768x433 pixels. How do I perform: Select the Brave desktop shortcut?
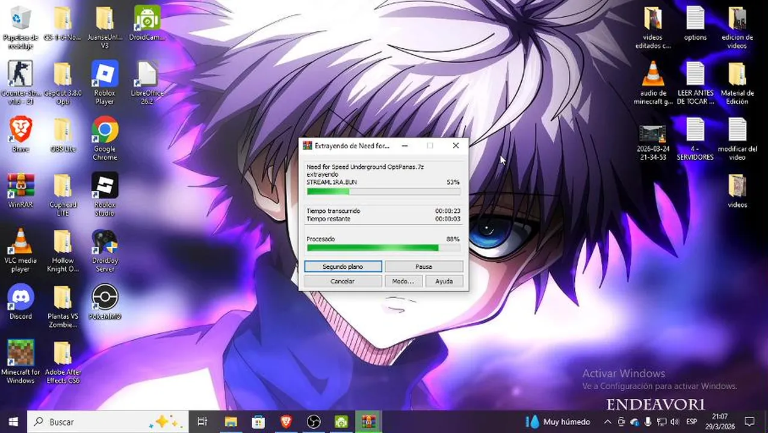coord(20,135)
